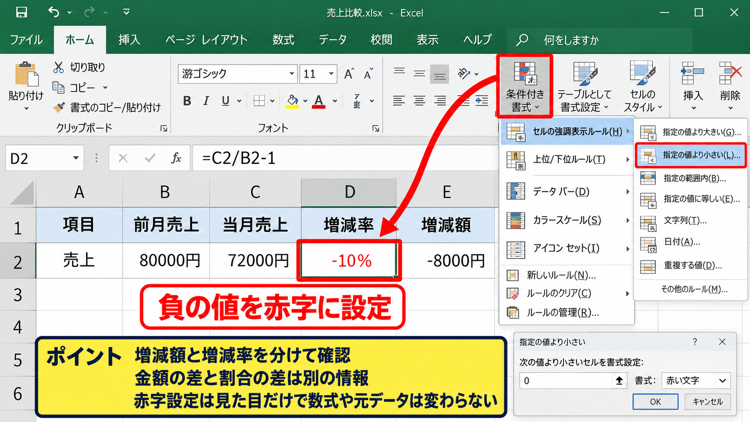
Task: Open カラースケール(S) submenu
Action: [x=567, y=220]
